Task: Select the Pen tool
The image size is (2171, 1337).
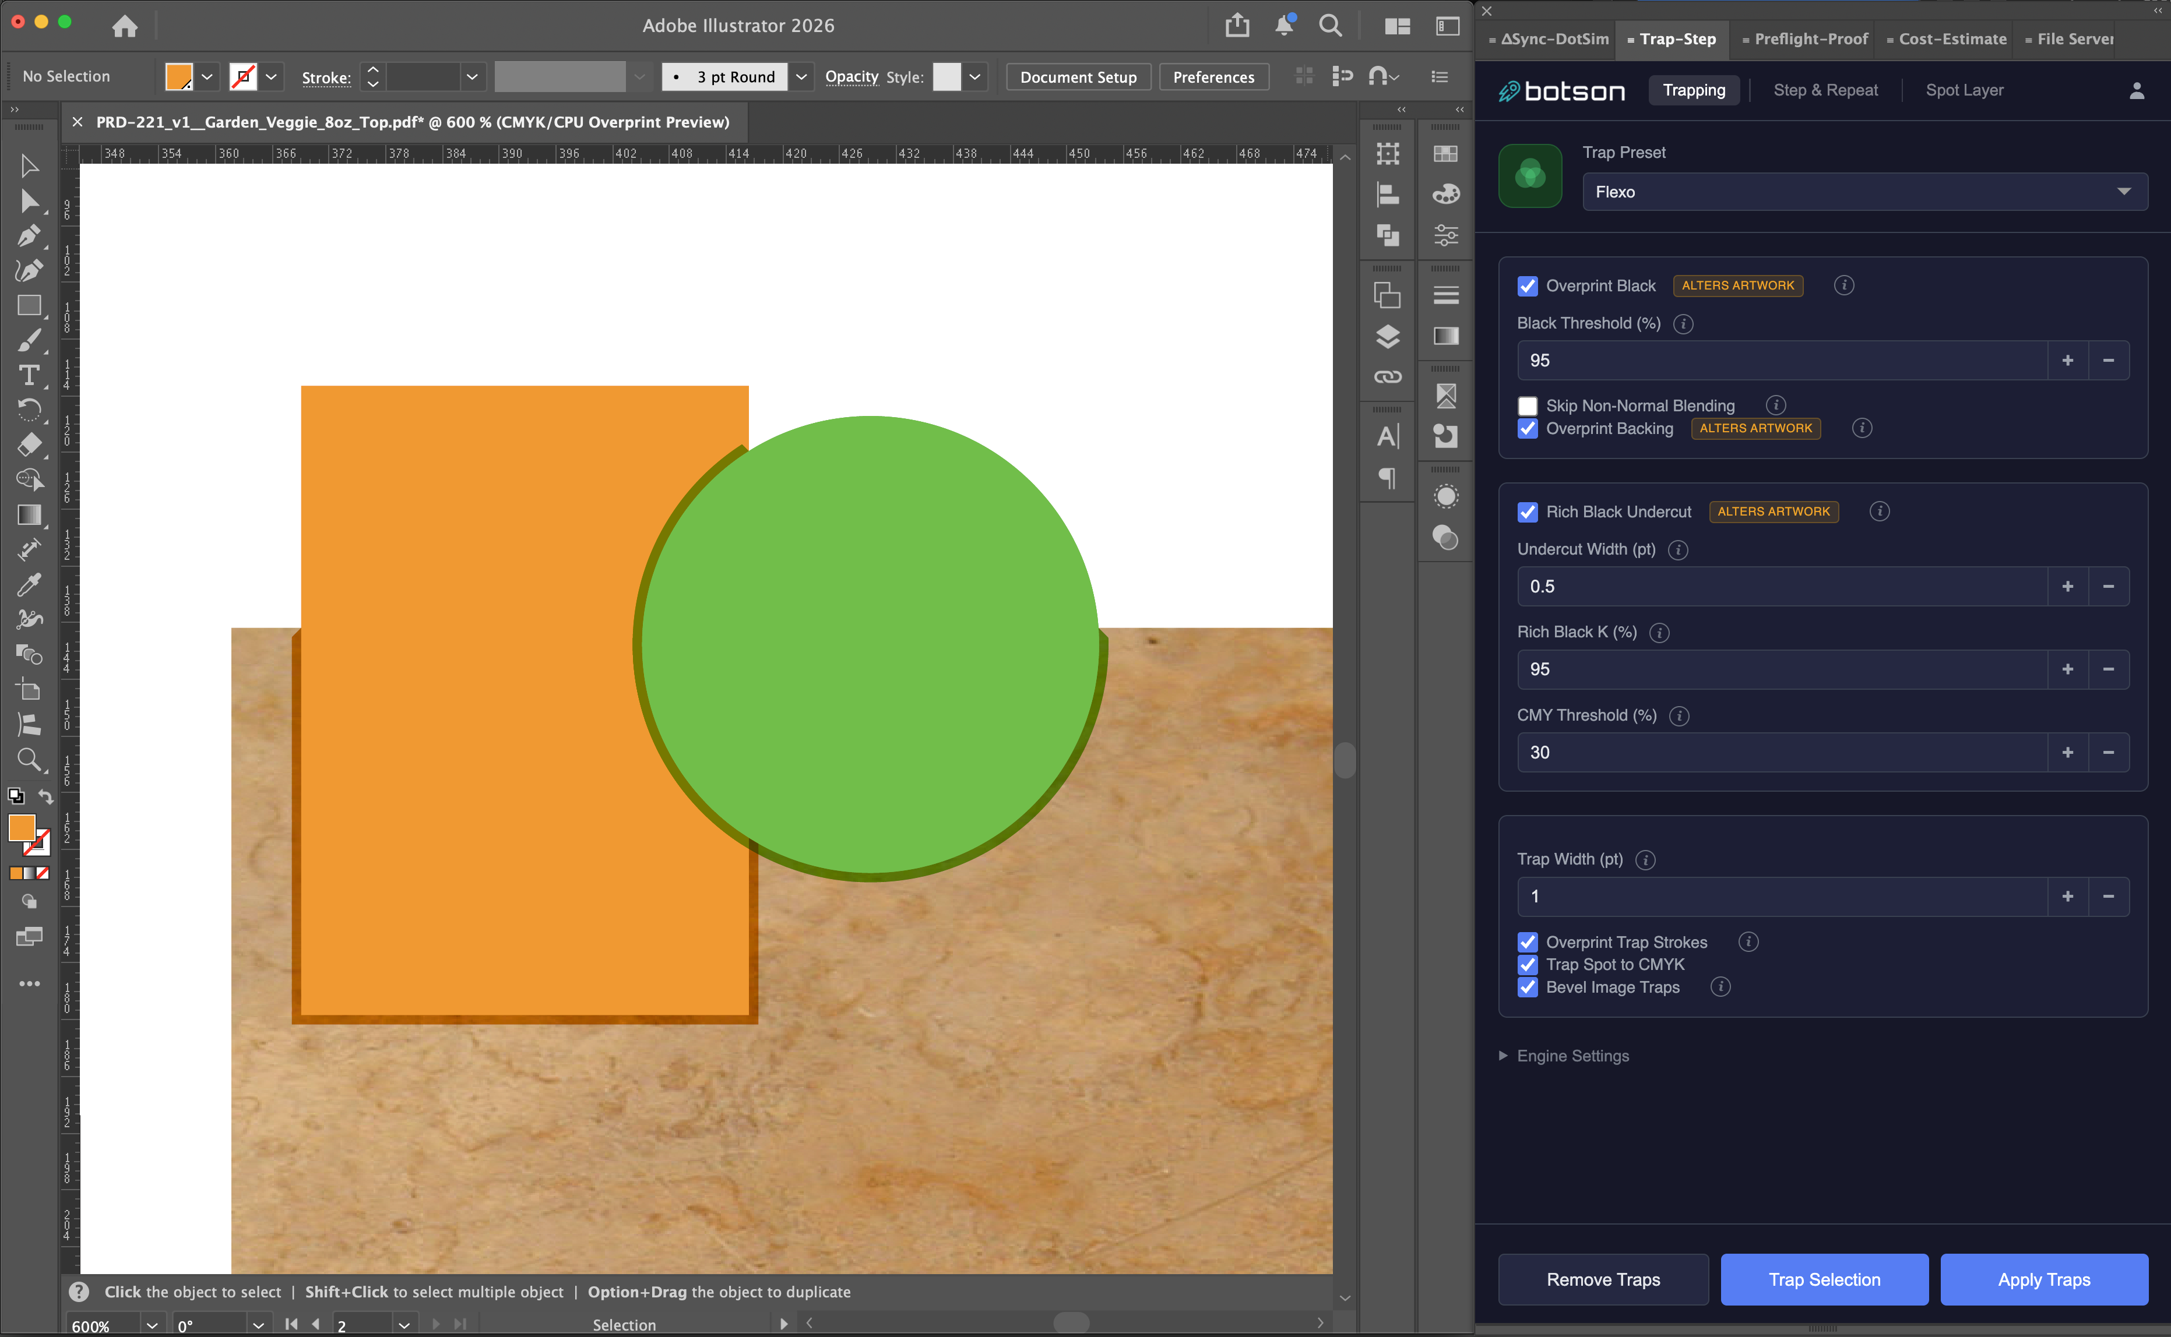Action: [x=29, y=236]
